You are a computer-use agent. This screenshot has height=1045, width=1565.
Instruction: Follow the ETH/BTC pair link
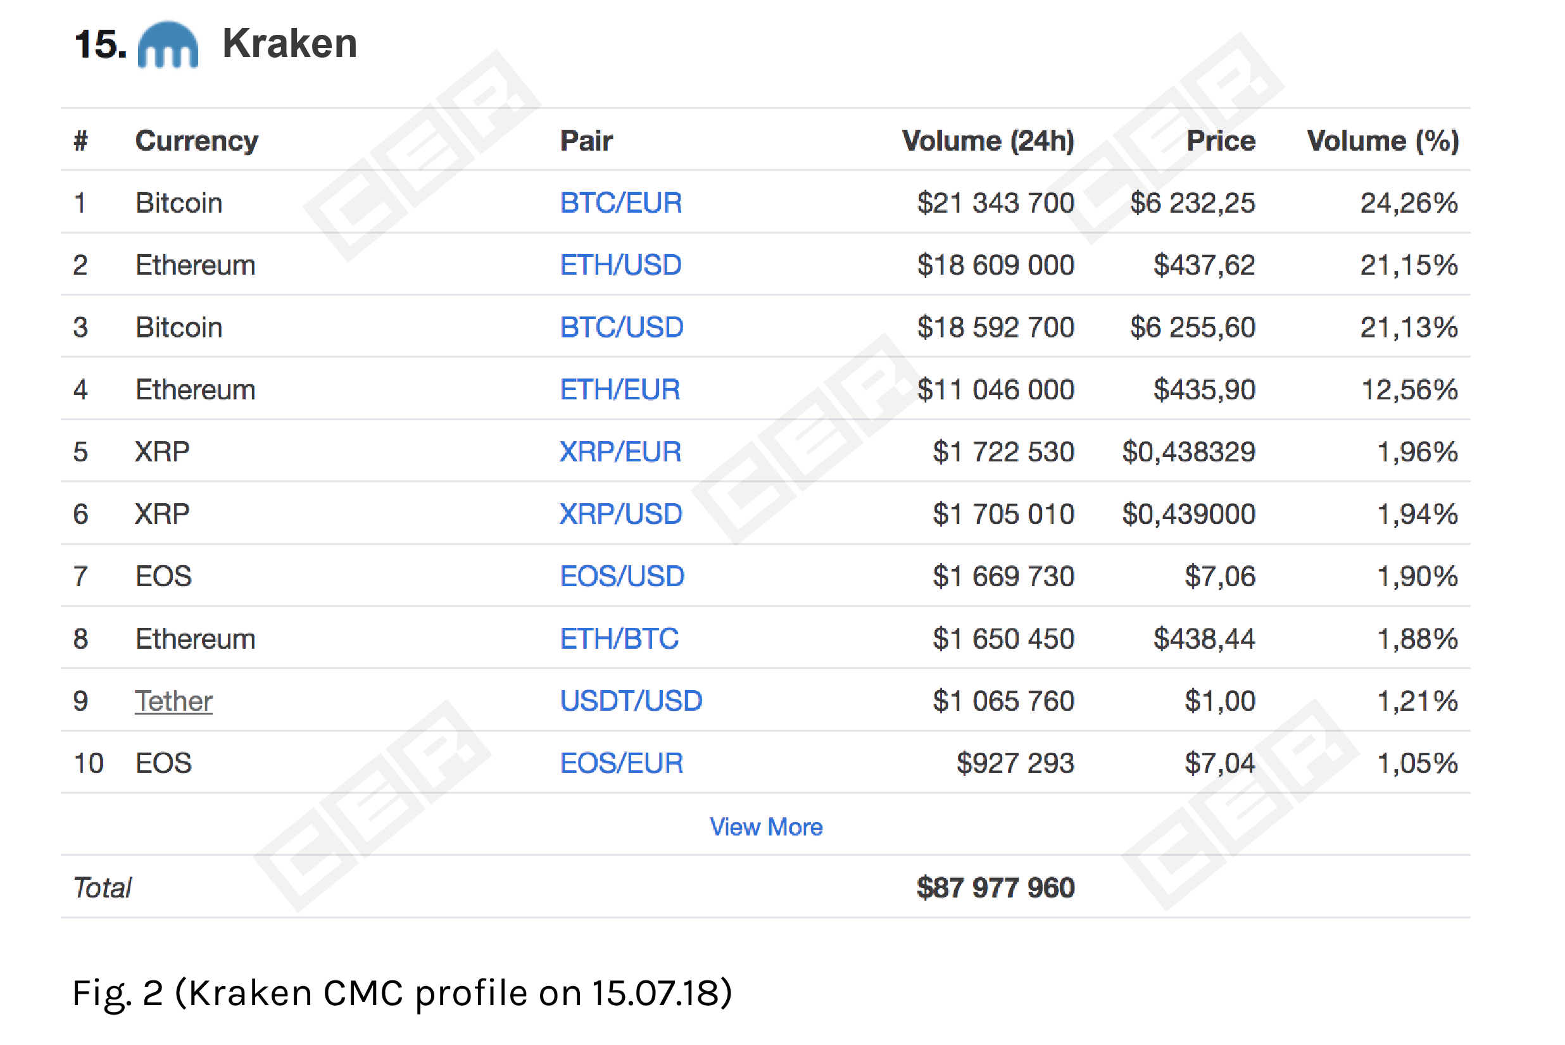pyautogui.click(x=619, y=639)
